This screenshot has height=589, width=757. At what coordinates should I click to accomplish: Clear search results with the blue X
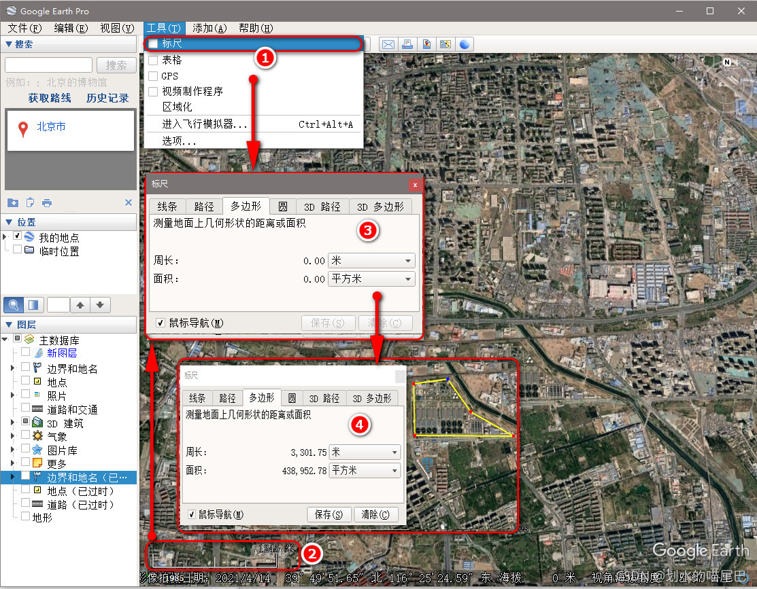point(129,202)
